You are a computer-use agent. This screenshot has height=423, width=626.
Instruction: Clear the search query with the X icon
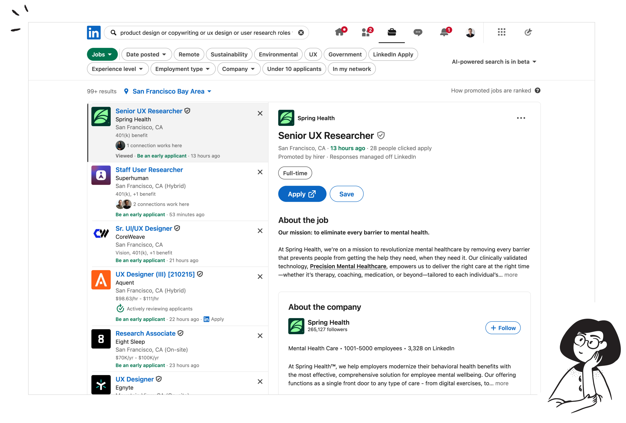click(x=301, y=33)
